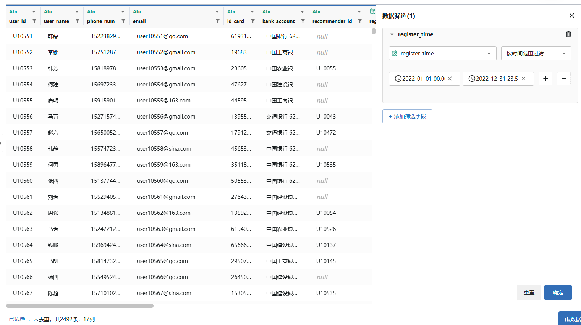
Task: Open phone_num column type dropdown arrow
Action: tap(123, 12)
